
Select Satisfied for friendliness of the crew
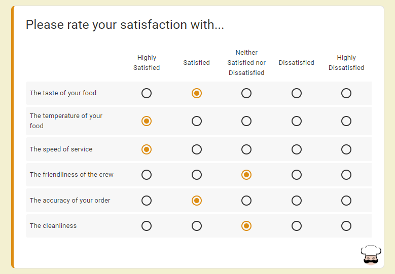[197, 175]
